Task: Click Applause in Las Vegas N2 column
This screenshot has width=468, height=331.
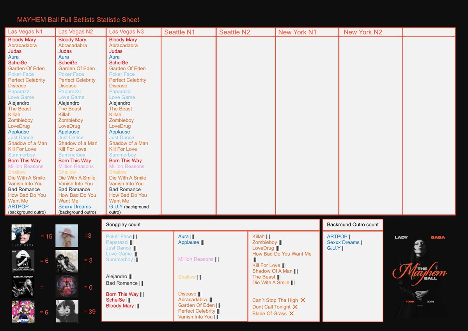Action: click(x=69, y=132)
